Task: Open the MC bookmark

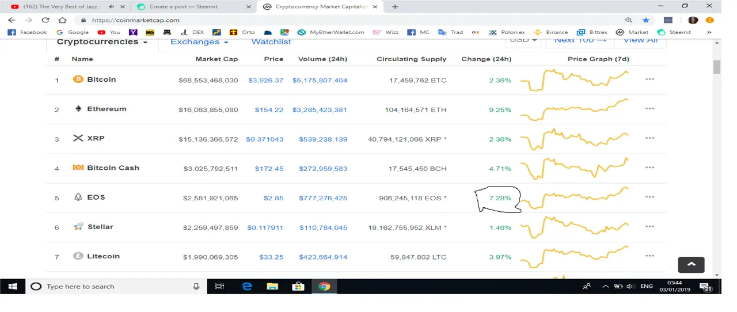Action: tap(419, 32)
